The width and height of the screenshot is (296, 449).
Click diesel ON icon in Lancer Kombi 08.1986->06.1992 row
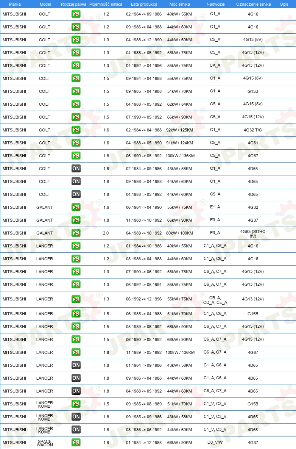click(x=76, y=430)
